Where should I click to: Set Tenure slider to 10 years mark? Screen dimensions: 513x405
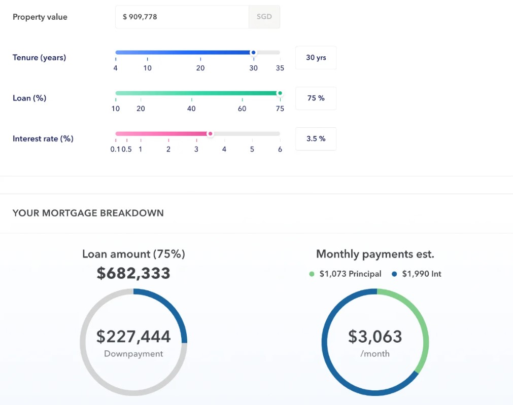(147, 52)
